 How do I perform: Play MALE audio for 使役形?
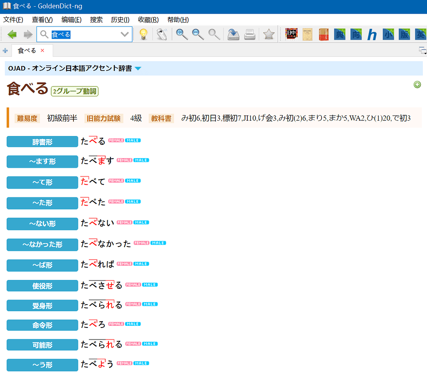pos(150,285)
